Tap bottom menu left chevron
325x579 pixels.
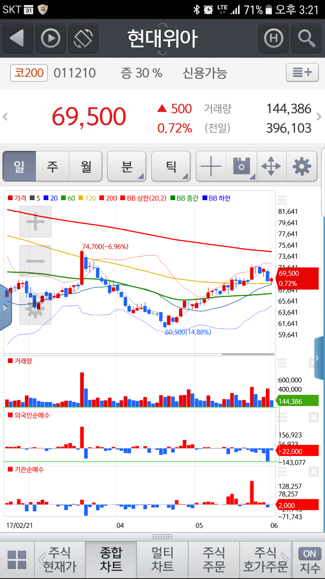[x=41, y=559]
